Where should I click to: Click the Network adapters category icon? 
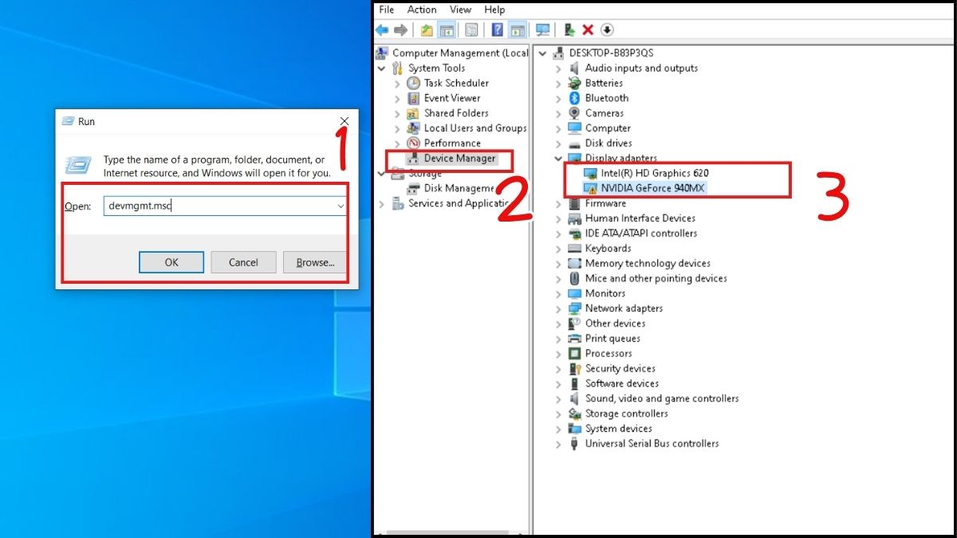[574, 308]
